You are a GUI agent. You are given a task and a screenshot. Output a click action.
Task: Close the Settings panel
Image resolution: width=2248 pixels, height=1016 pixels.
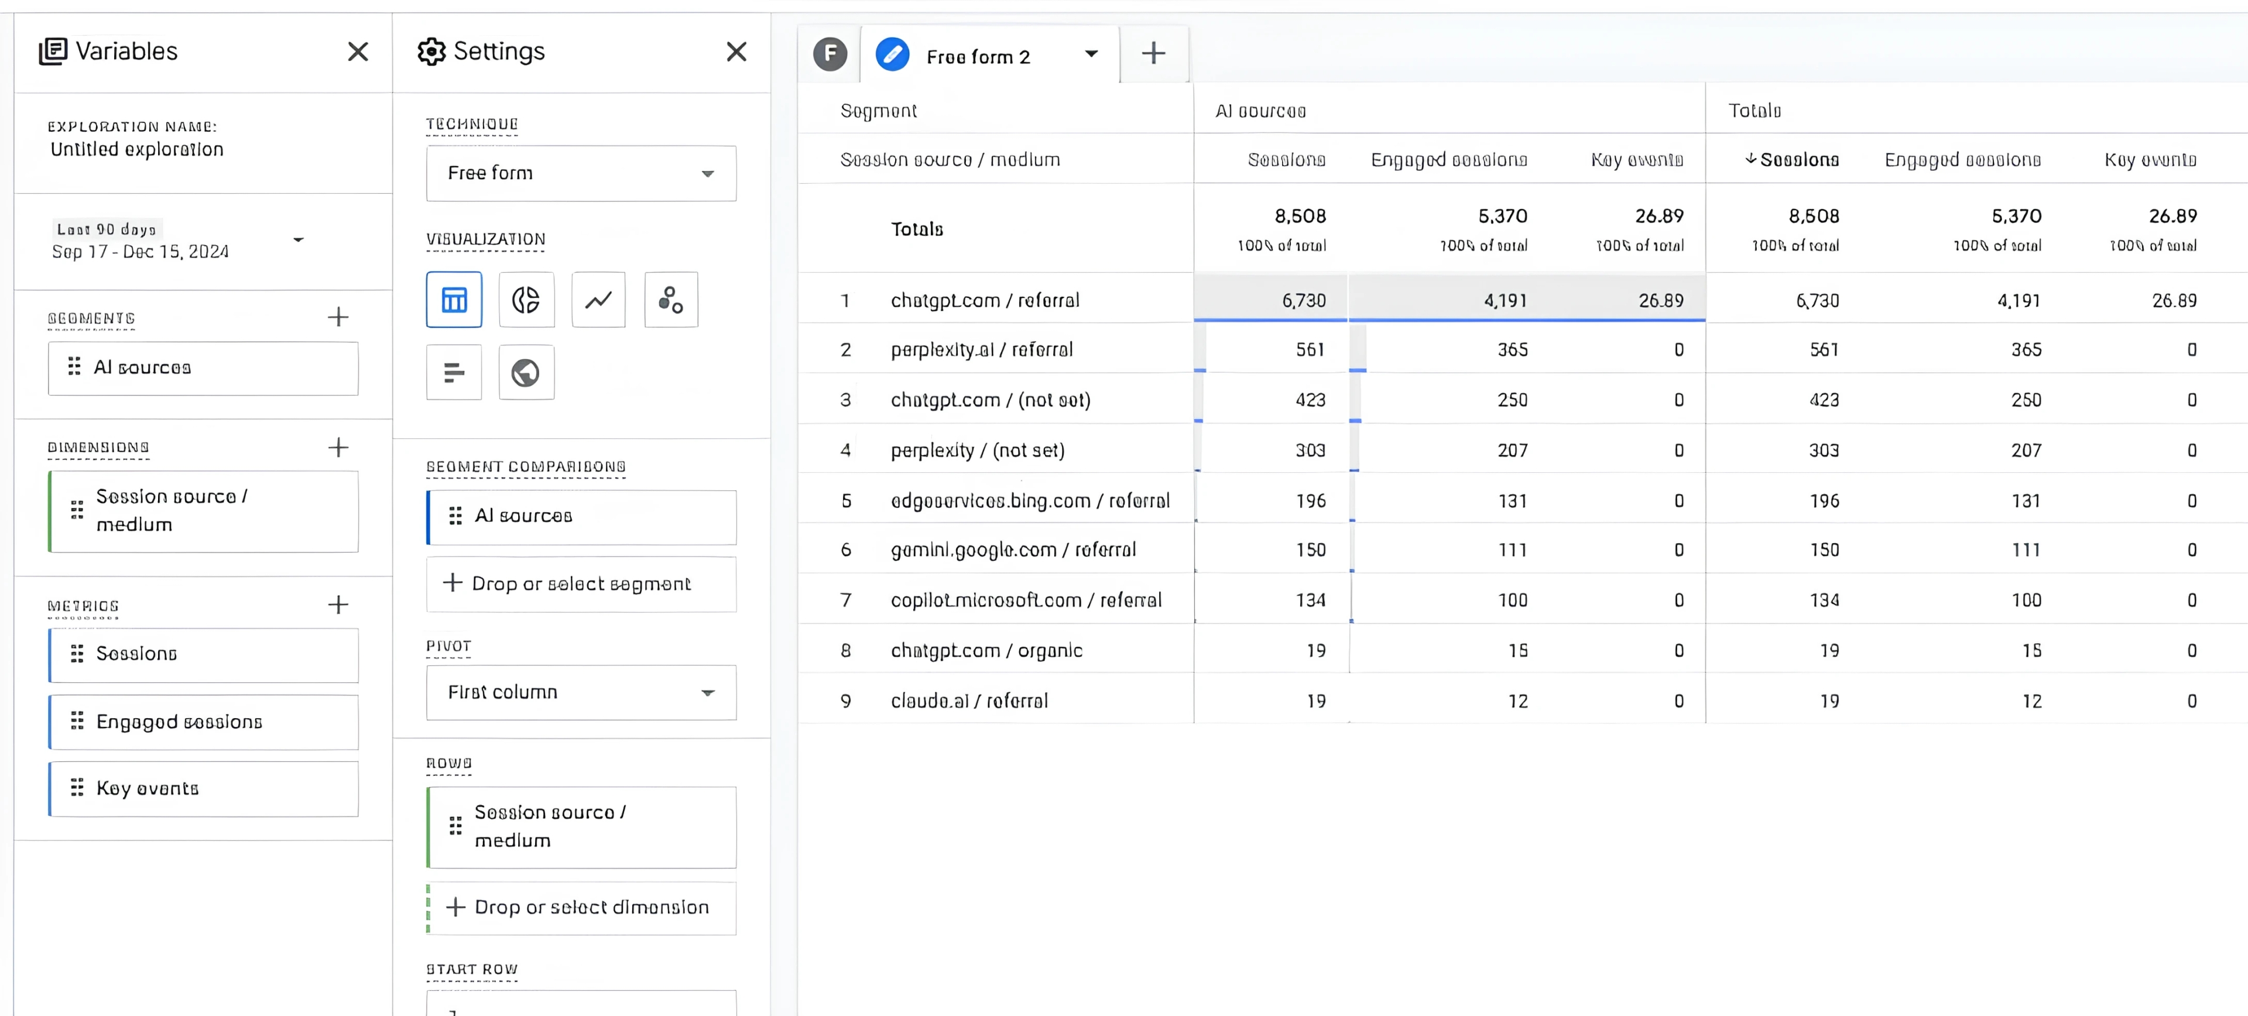click(736, 52)
